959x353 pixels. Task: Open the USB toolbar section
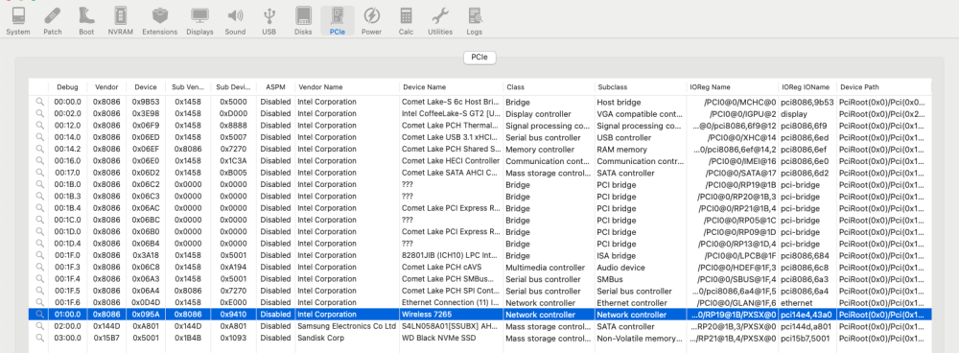coord(269,21)
